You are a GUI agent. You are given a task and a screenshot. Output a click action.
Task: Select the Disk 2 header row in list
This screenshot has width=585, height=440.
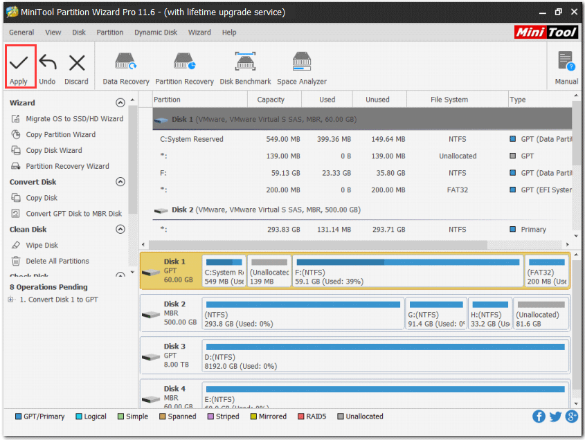[362, 210]
